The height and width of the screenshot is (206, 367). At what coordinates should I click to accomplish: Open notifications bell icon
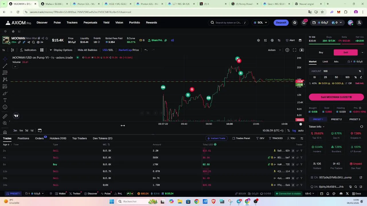(x=304, y=23)
